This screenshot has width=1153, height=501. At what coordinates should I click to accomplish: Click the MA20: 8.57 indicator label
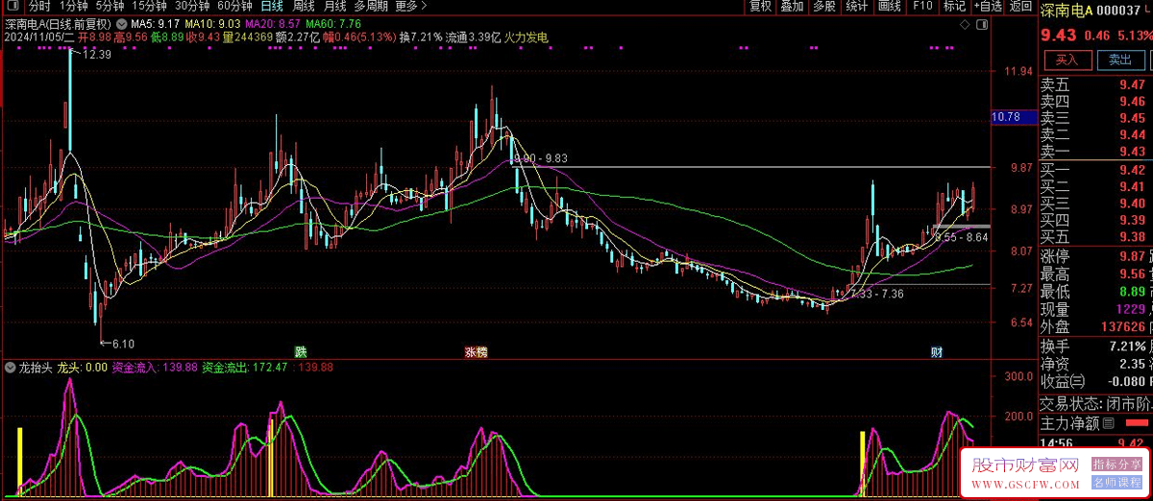click(x=273, y=22)
